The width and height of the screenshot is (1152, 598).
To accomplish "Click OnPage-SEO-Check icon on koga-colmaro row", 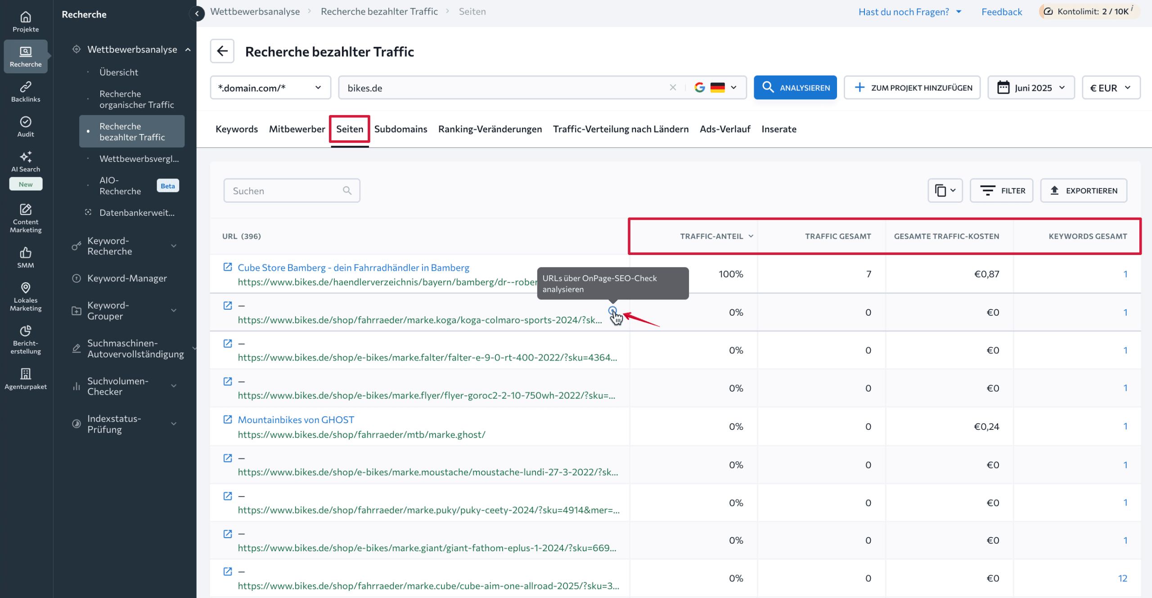I will click(612, 310).
